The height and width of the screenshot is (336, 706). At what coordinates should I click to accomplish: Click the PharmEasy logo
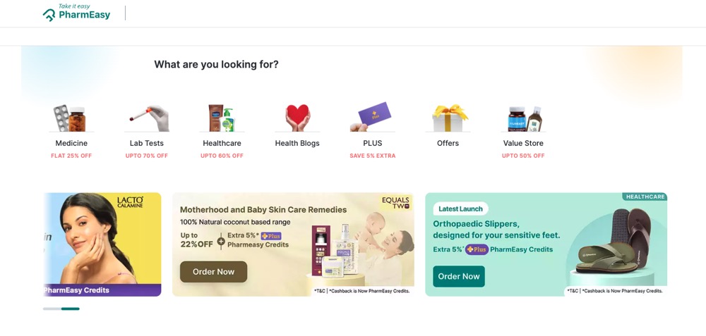click(76, 12)
